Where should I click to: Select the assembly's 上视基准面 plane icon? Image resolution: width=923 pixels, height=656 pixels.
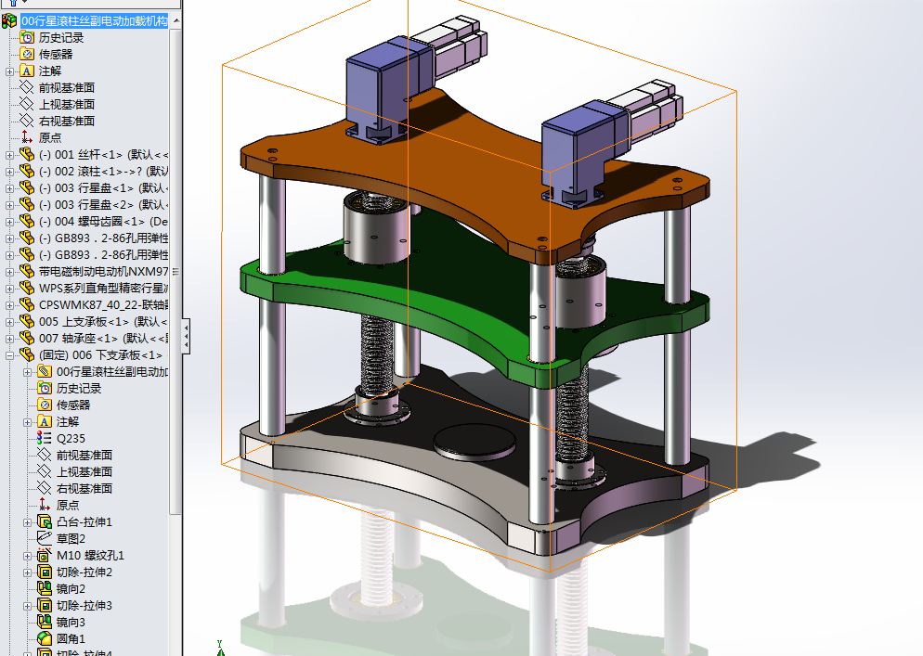click(27, 104)
